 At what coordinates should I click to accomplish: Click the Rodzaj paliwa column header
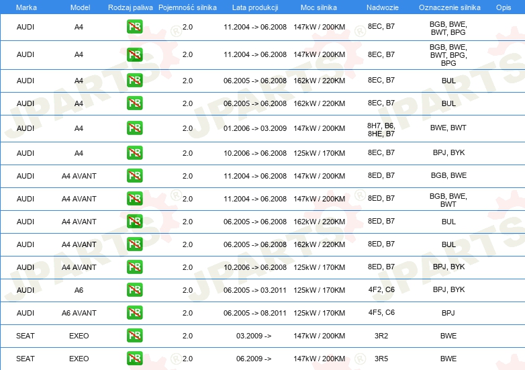coord(130,7)
